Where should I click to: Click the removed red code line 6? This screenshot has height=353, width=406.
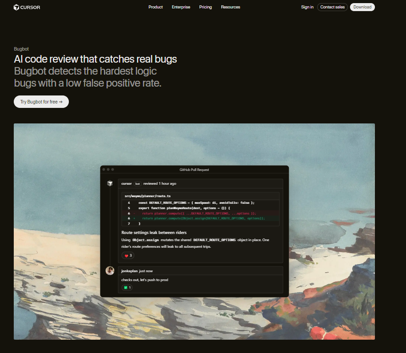coord(200,213)
